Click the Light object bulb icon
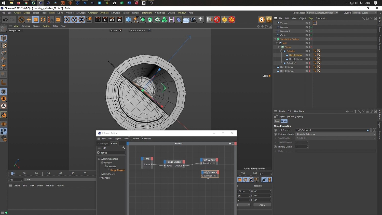This screenshot has width=382, height=215. [201, 20]
